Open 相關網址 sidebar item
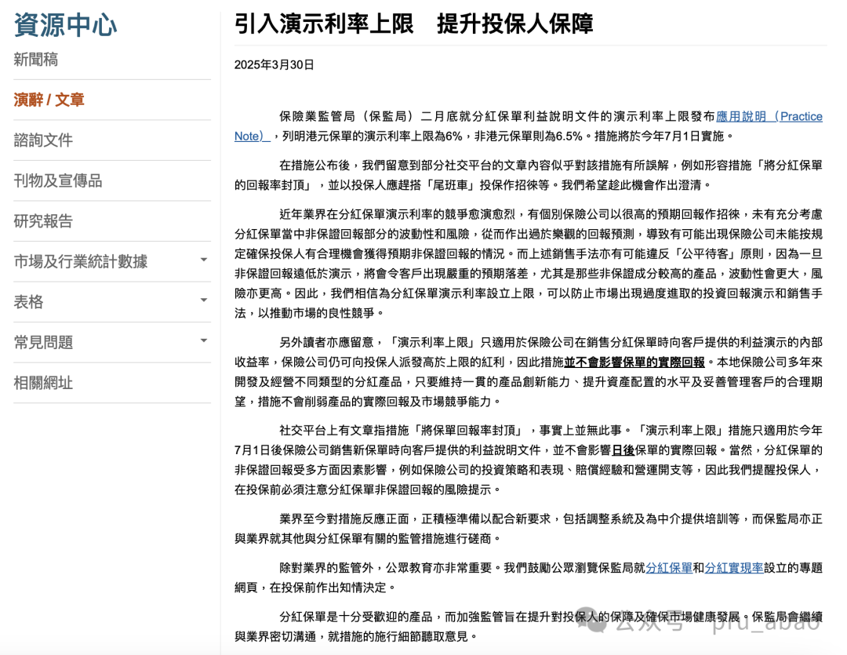847x655 pixels. 43,383
